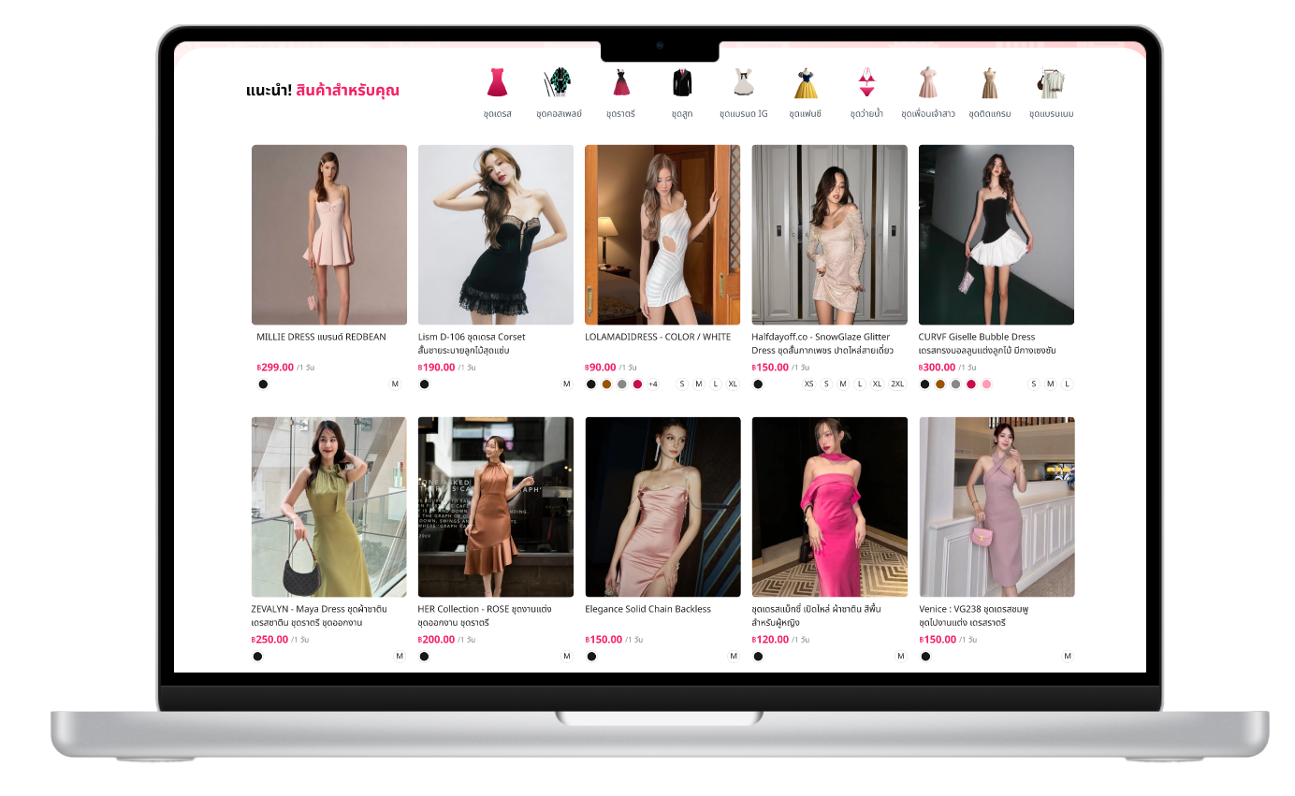1295x796 pixels.
Task: Select the brown color swatch on LOLAMADIDRESS
Action: coord(606,384)
